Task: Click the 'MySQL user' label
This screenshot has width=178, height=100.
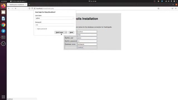Action: (69, 38)
